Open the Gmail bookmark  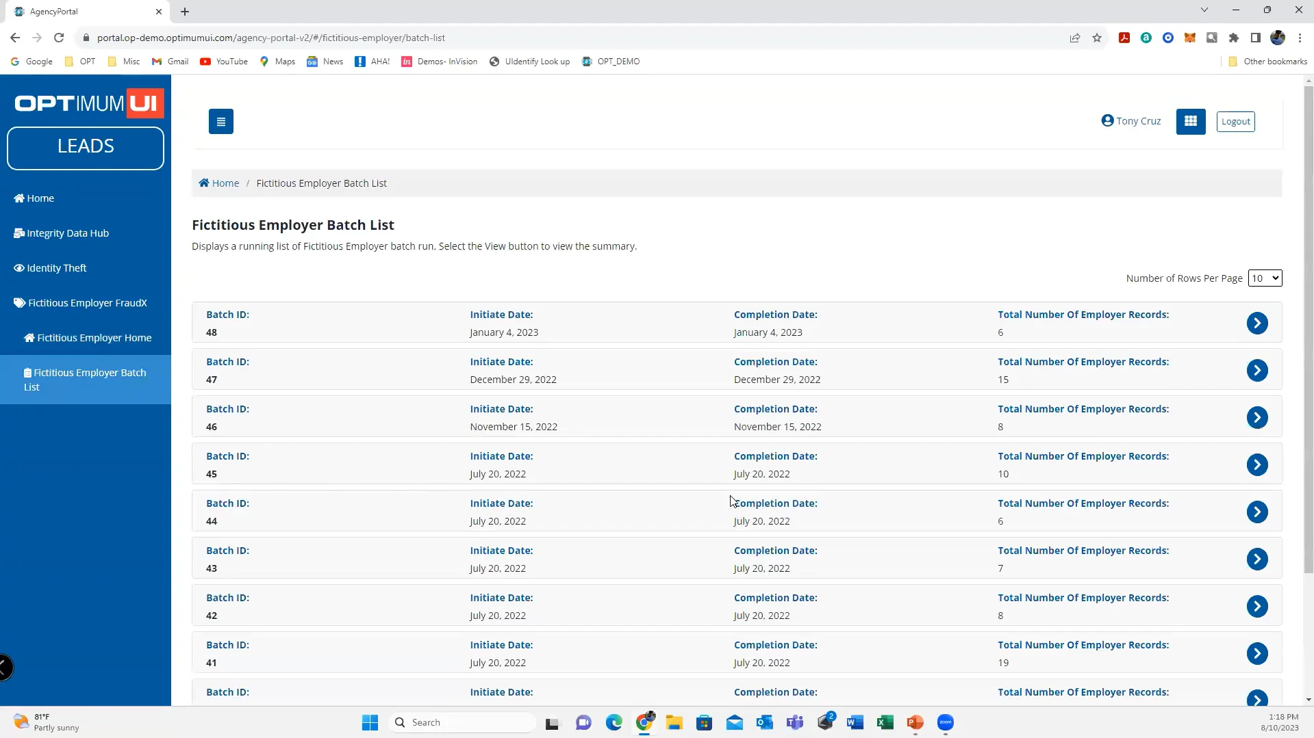[x=170, y=62]
